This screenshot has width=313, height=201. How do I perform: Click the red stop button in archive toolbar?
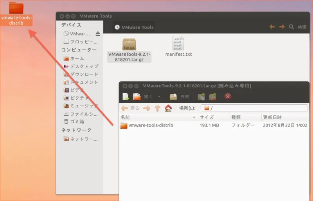pos(228,97)
